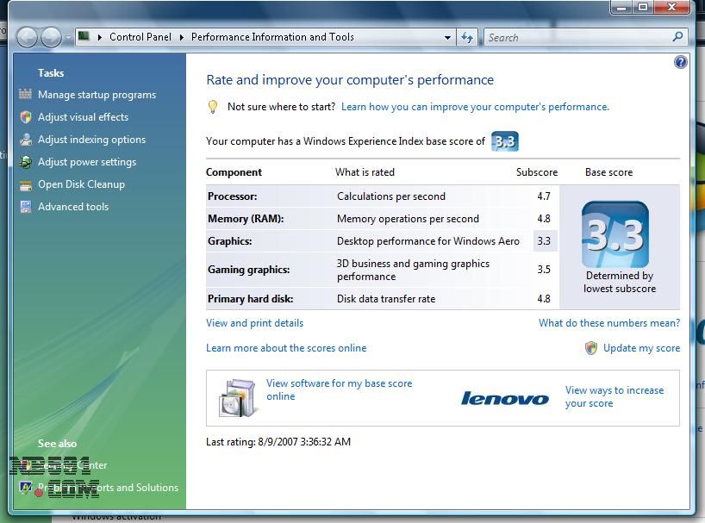Click the software box icon for base score

click(x=237, y=397)
